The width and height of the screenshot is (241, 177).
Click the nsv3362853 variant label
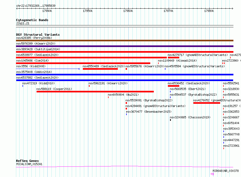coord(231,112)
